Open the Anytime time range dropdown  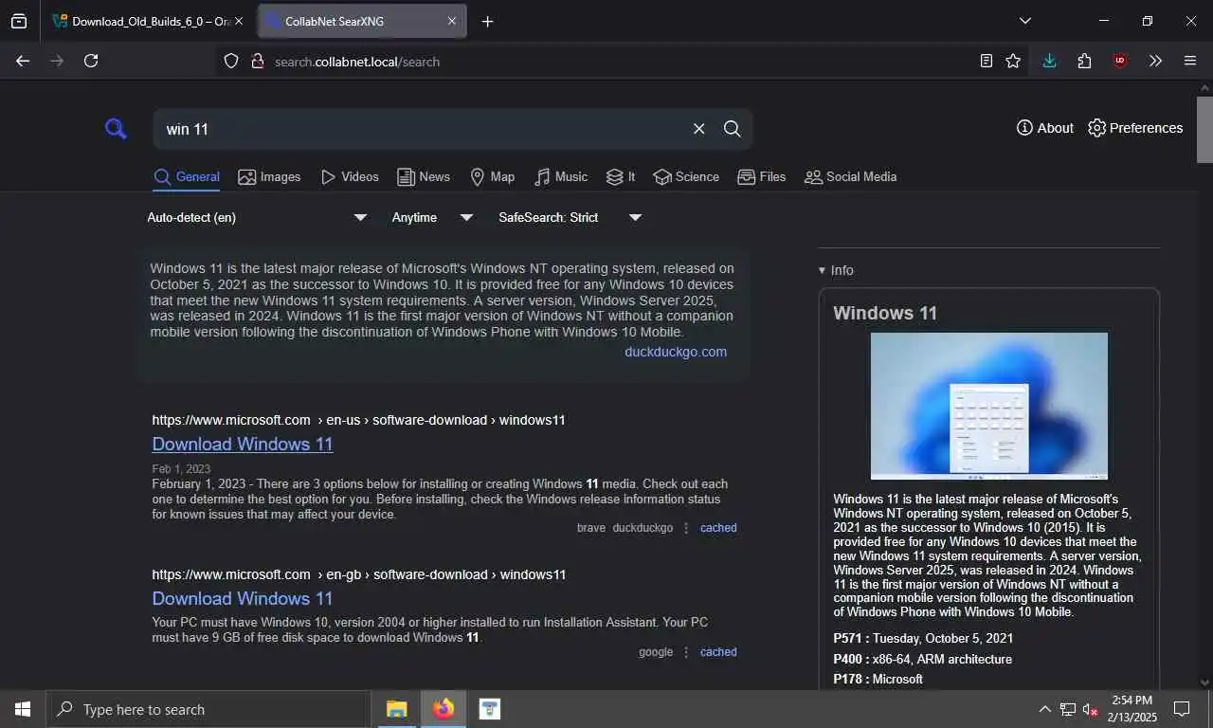[432, 217]
